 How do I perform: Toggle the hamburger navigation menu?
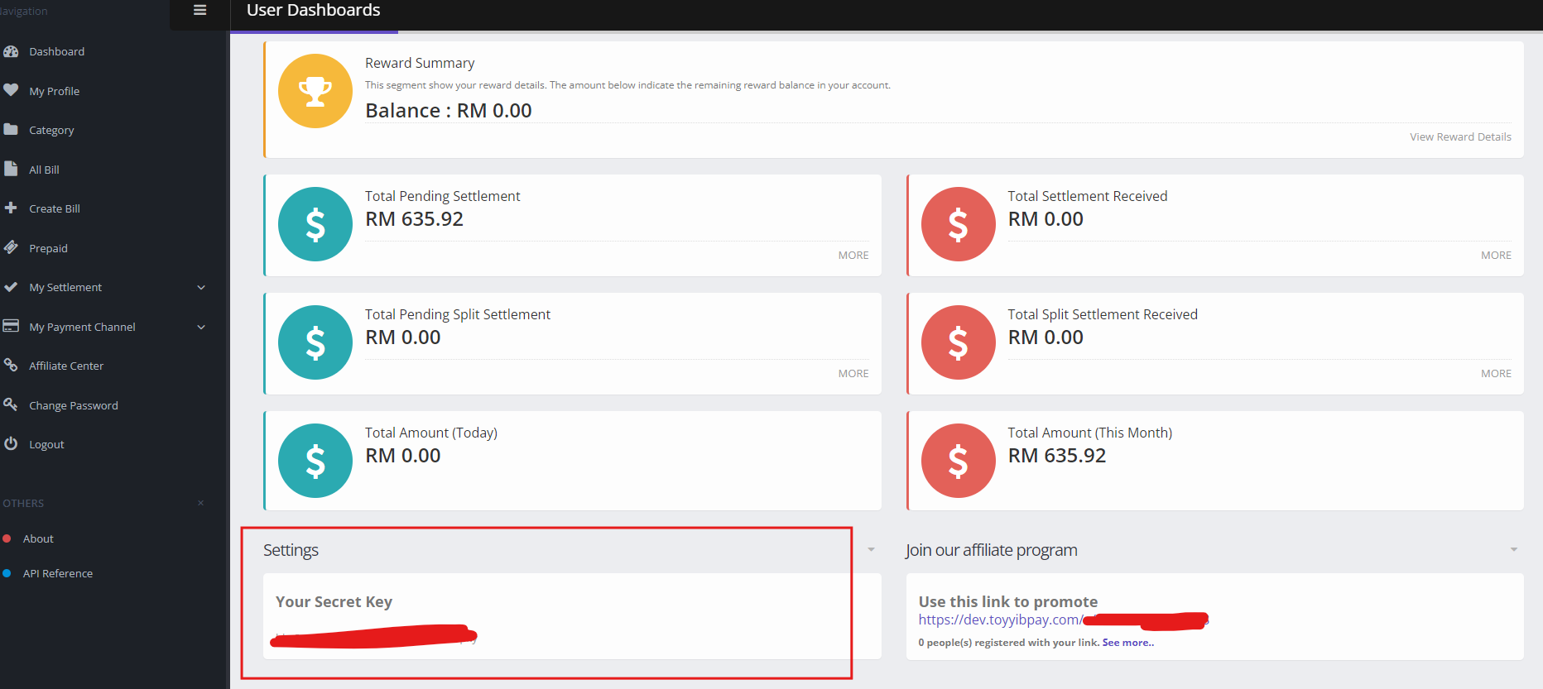point(199,10)
